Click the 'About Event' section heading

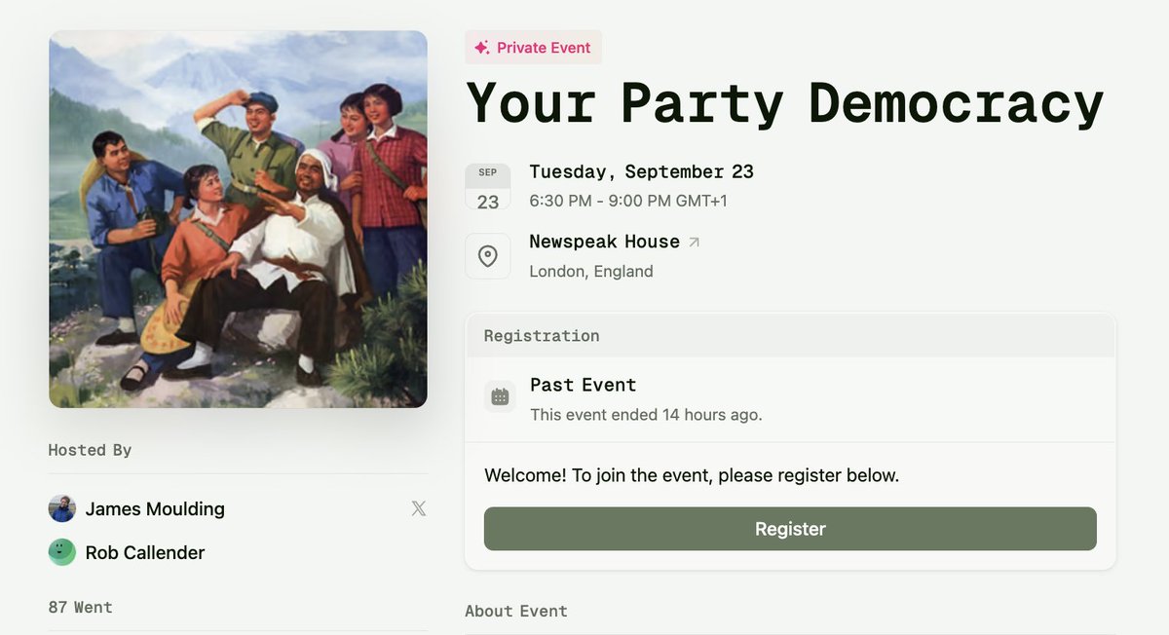pyautogui.click(x=516, y=612)
